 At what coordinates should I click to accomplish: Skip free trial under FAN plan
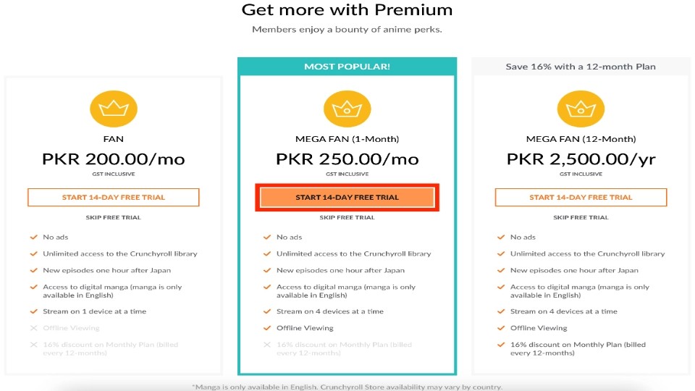click(114, 217)
